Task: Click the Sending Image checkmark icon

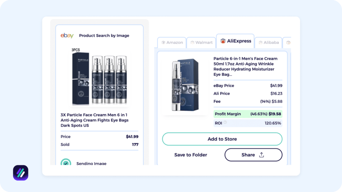Action: (66, 162)
